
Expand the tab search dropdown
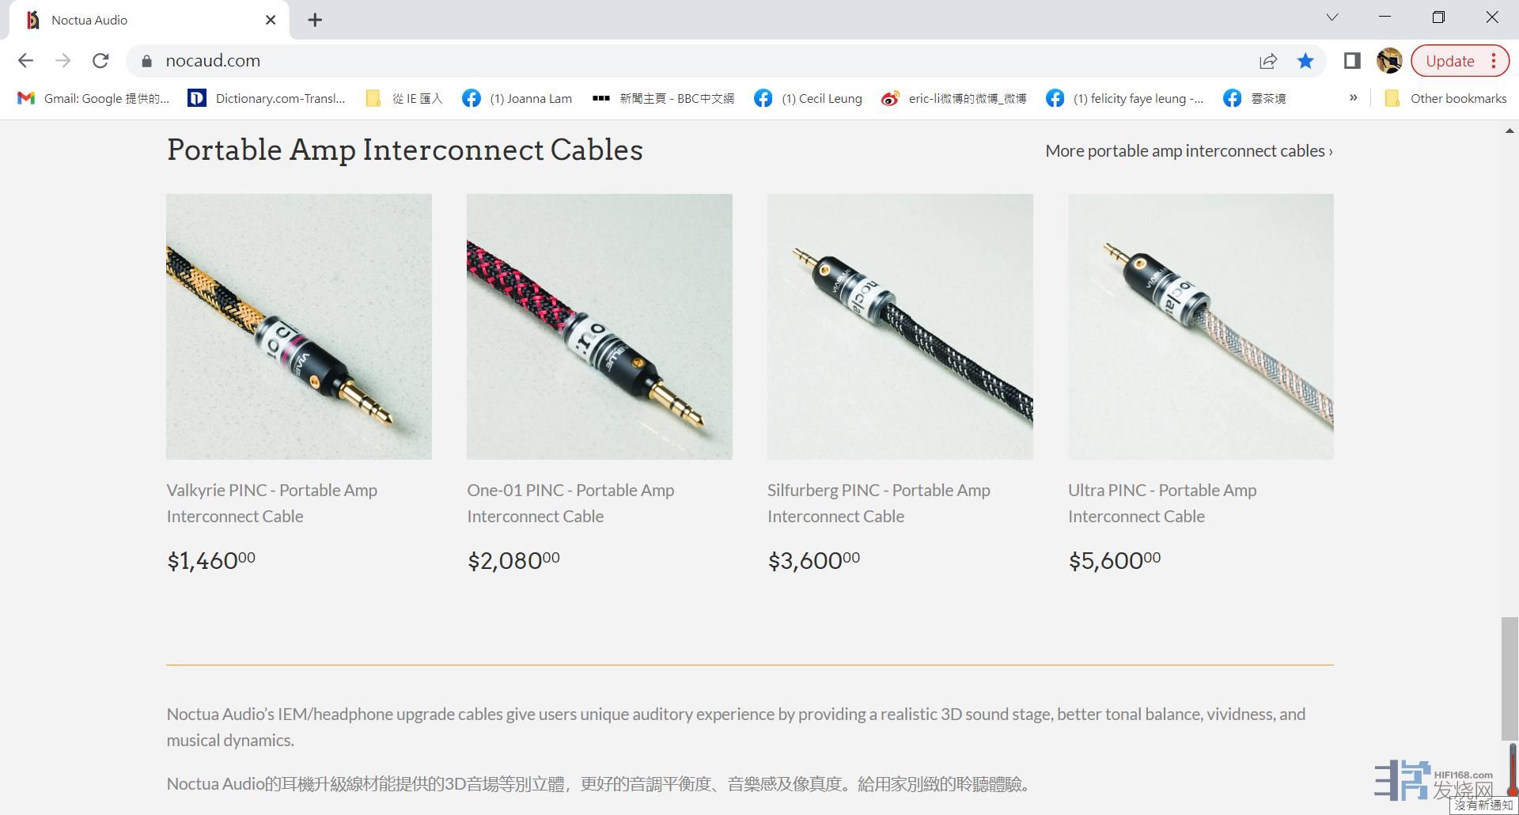coord(1332,17)
